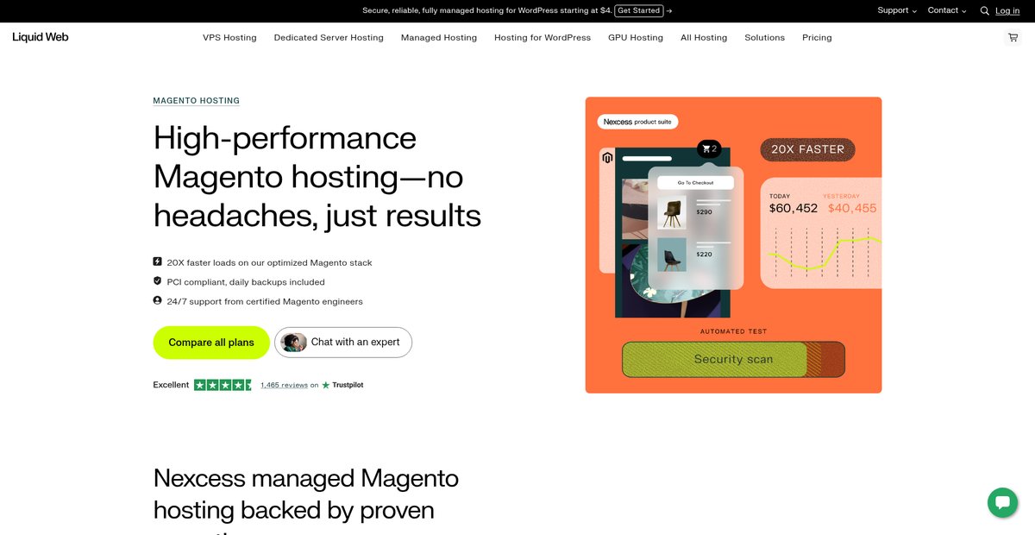The width and height of the screenshot is (1035, 535).
Task: Click the expert avatar in the chat button
Action: coord(294,342)
